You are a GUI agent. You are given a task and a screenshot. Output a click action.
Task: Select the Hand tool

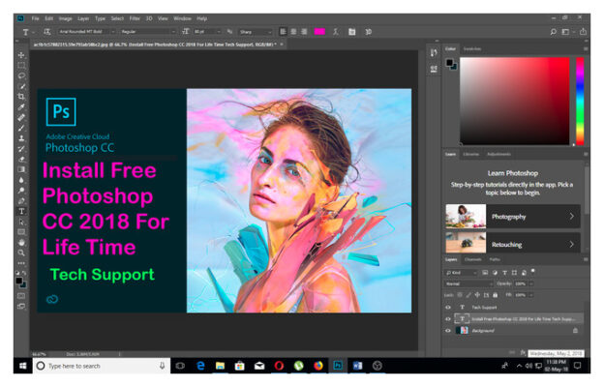pos(21,243)
